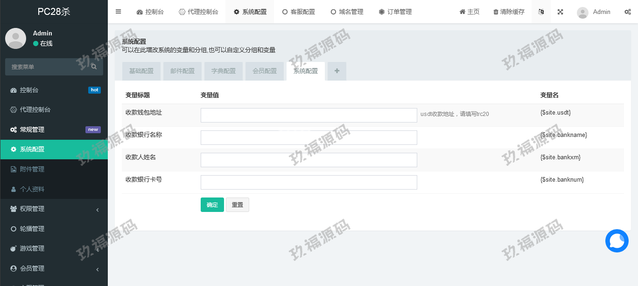
Task: Expand the 会员管理 sidebar menu
Action: (x=54, y=268)
